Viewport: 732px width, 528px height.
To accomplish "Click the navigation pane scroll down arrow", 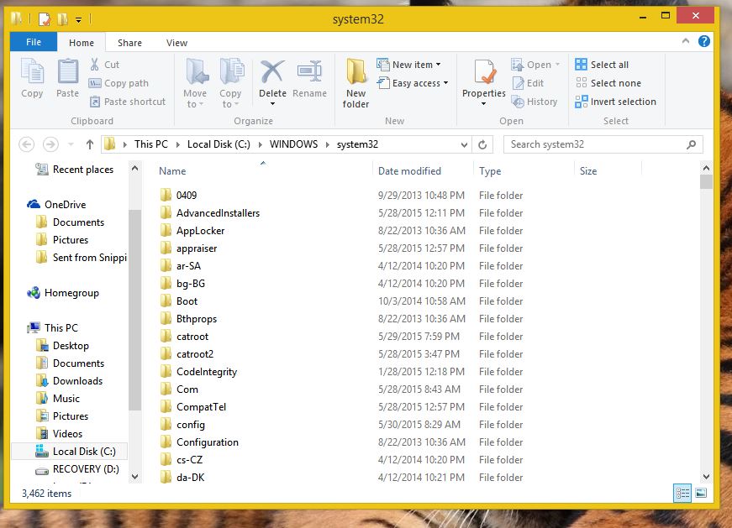I will coord(135,476).
